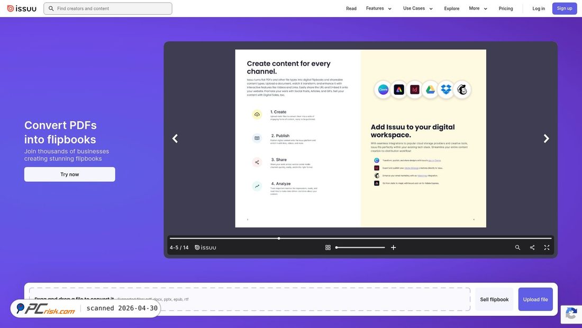Click the Sell flipbook button

point(494,299)
